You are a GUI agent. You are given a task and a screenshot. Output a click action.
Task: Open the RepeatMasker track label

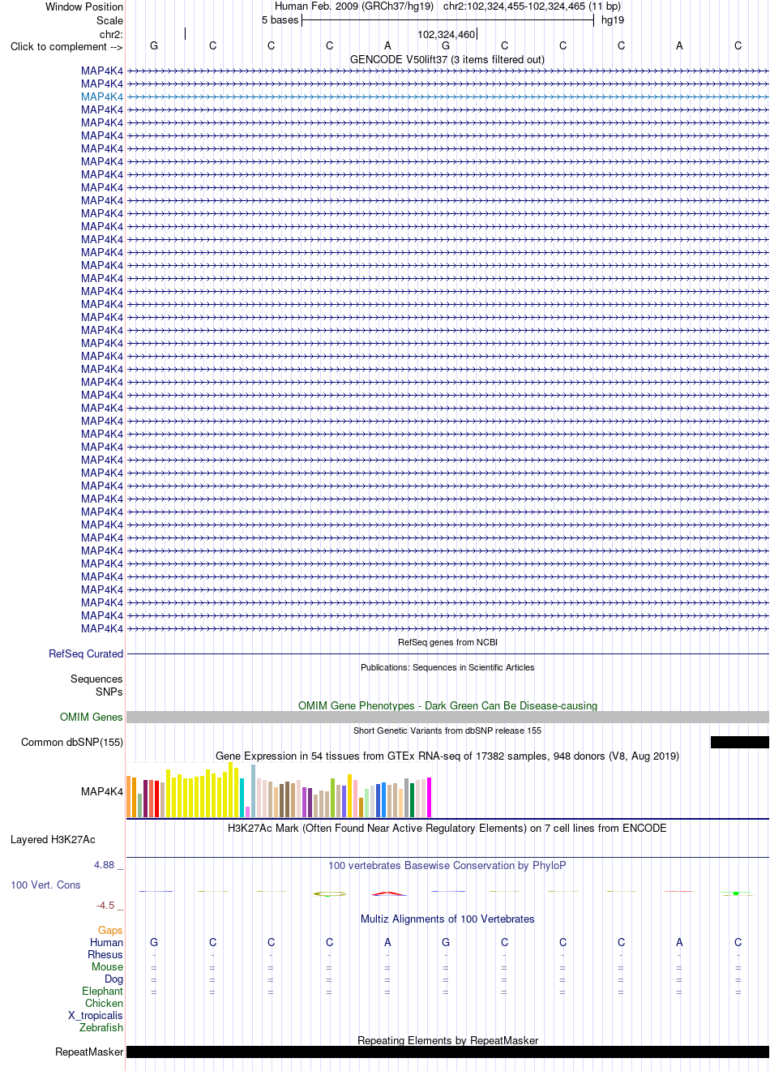[x=89, y=1052]
